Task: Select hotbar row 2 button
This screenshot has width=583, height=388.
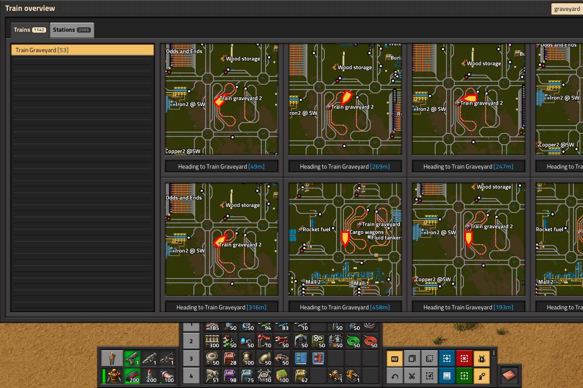Action: coord(191,341)
